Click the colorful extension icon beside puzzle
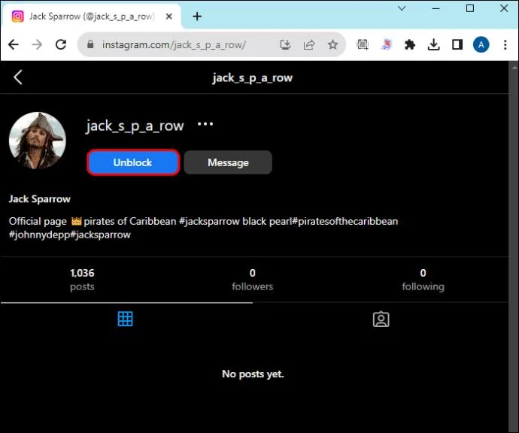Screen dimensions: 519x433 [x=387, y=44]
